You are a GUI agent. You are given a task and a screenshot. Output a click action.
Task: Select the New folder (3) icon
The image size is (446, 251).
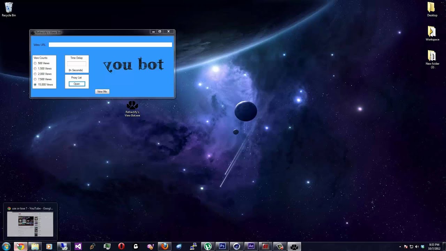(x=432, y=59)
